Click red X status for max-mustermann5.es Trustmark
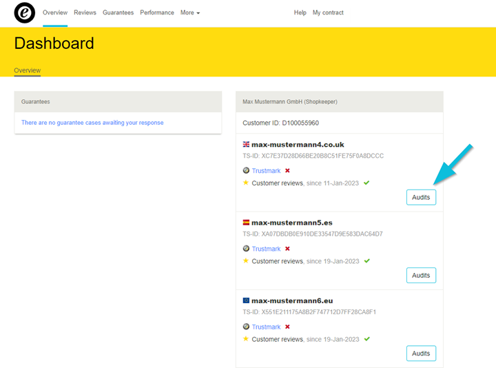This screenshot has height=368, width=496. pos(287,249)
